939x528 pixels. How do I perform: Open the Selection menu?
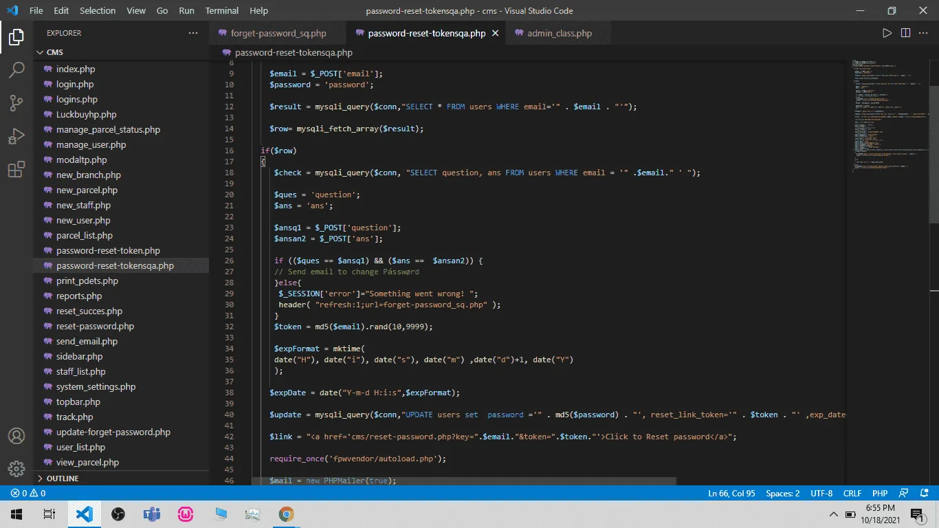[98, 10]
